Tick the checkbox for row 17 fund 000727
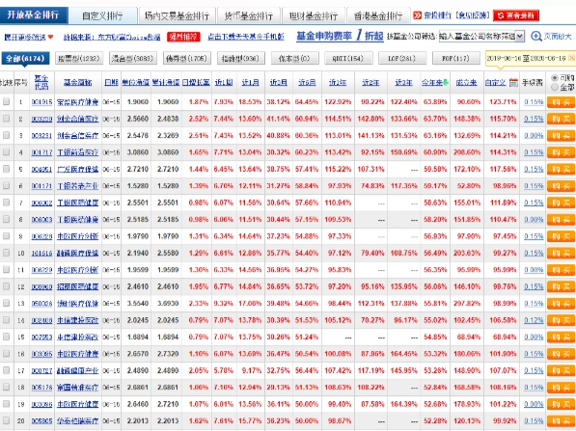This screenshot has height=431, width=576. (6, 370)
